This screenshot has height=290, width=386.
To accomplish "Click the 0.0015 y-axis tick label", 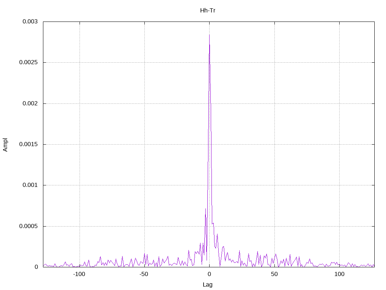I will click(28, 144).
